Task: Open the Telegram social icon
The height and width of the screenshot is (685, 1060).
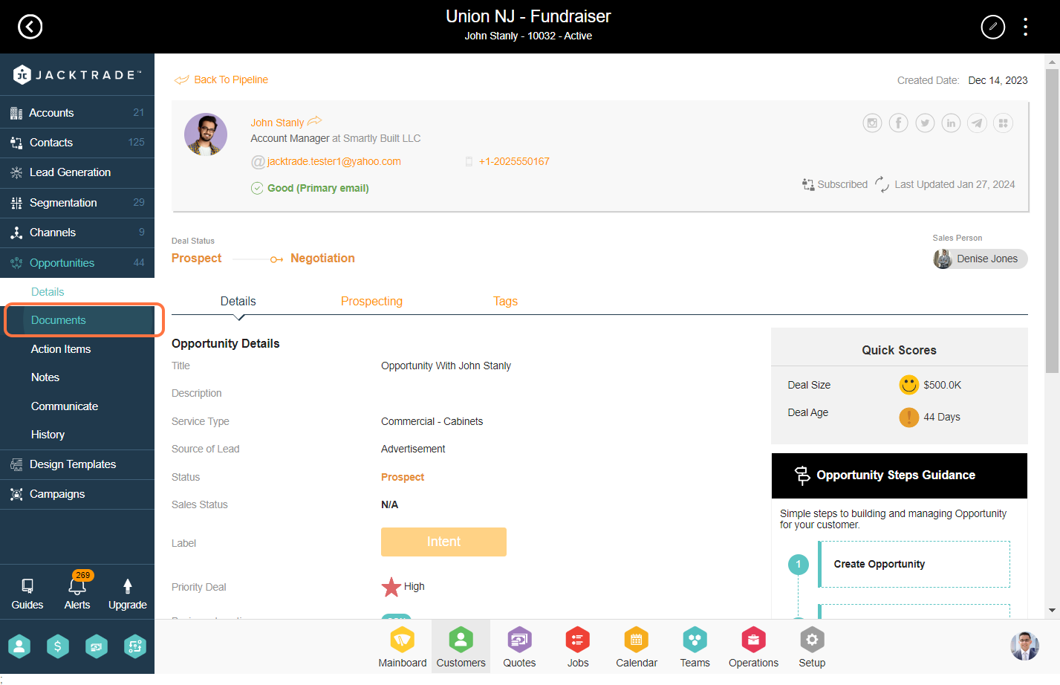Action: point(977,123)
